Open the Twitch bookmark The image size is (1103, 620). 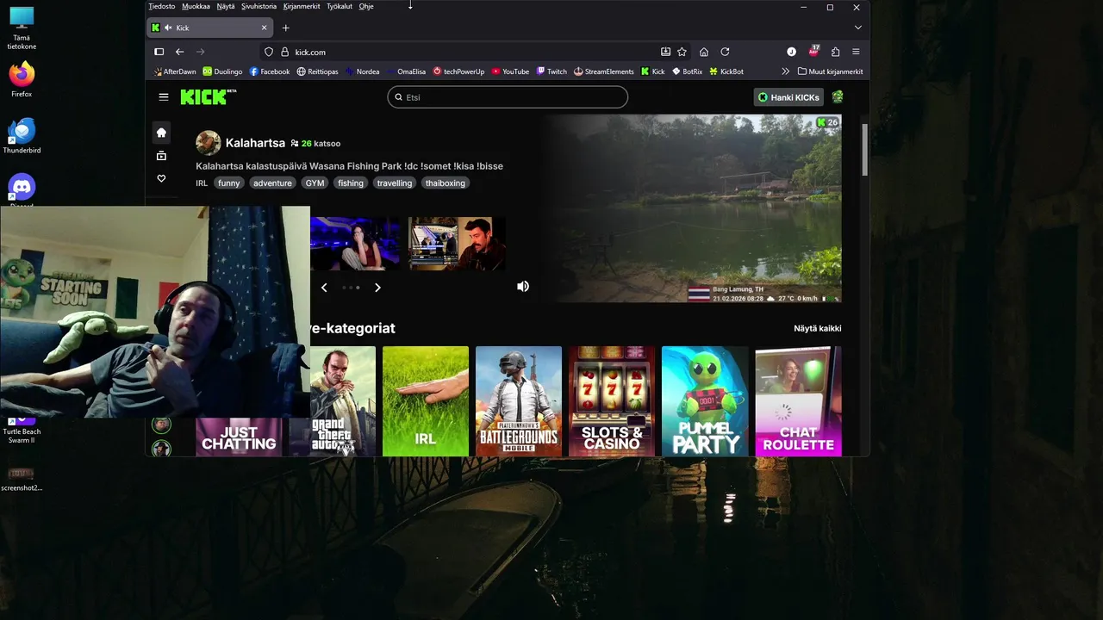tap(551, 71)
